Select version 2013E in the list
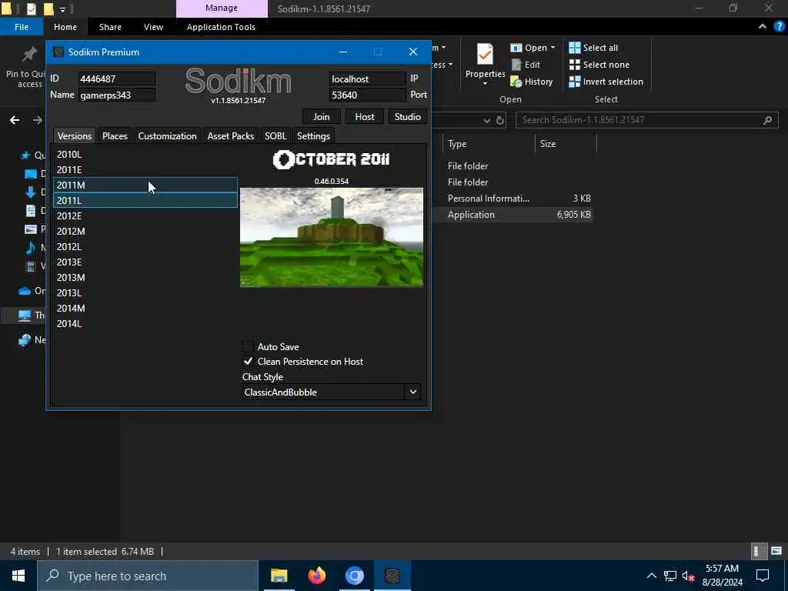The width and height of the screenshot is (788, 591). pyautogui.click(x=145, y=262)
